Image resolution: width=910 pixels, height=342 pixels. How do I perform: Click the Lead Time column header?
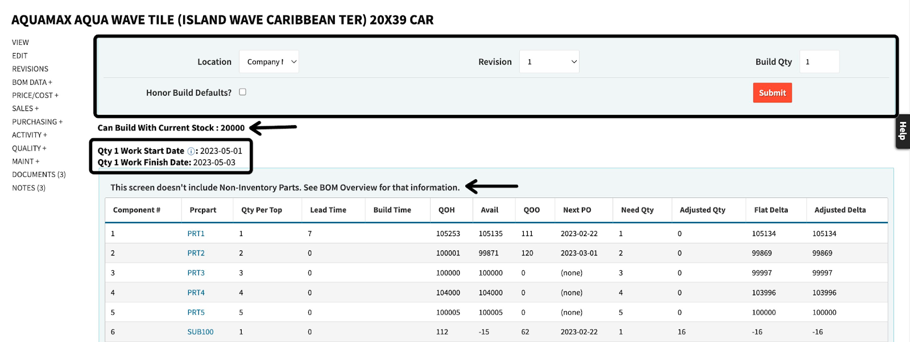point(328,210)
